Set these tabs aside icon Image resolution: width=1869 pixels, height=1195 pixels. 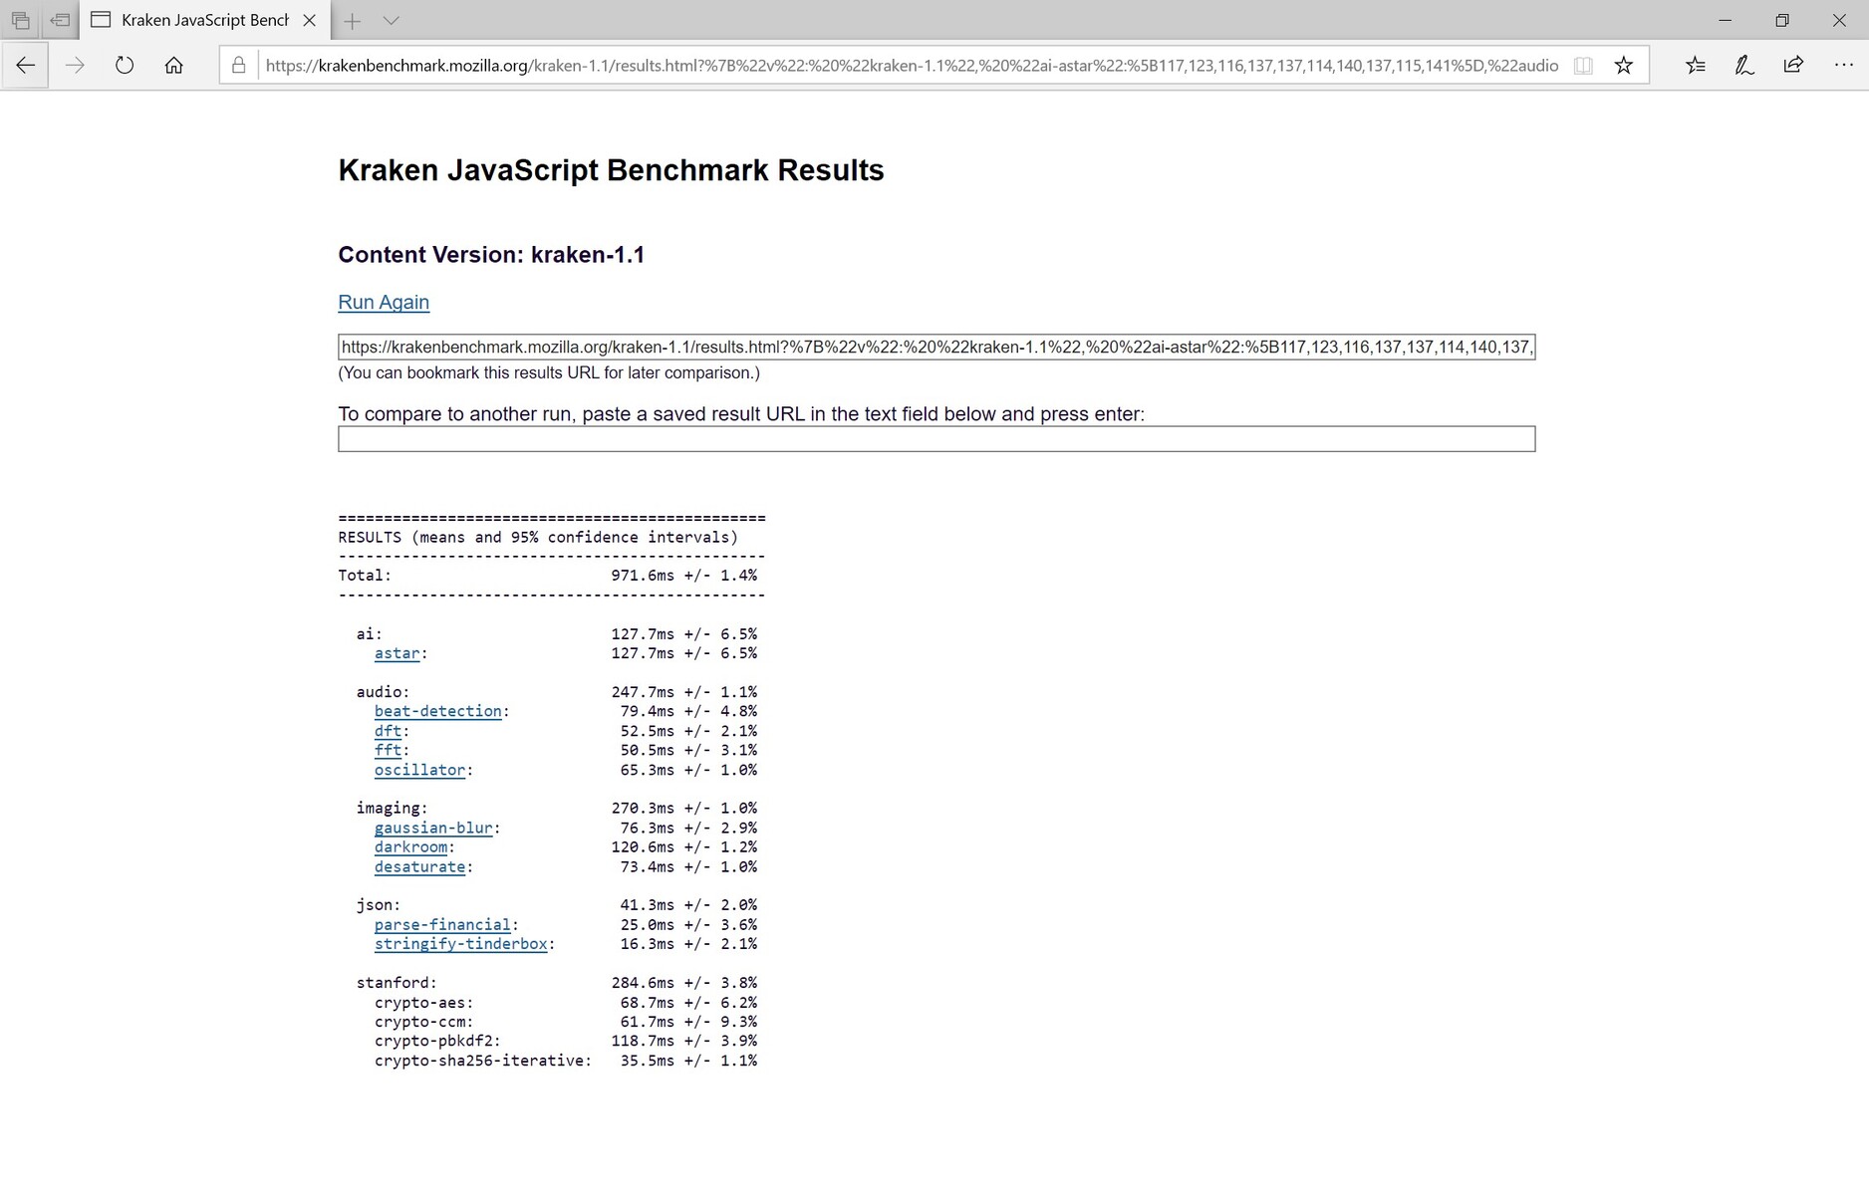tap(60, 20)
